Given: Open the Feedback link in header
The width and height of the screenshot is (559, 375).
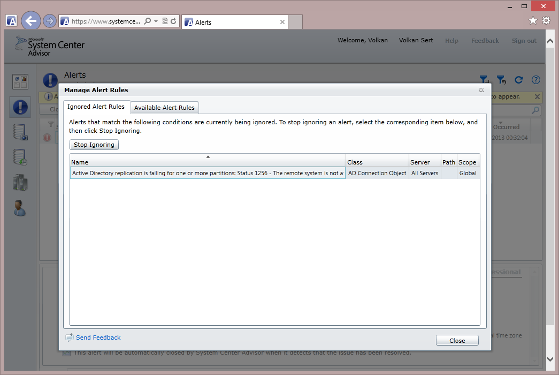Looking at the screenshot, I should pos(485,41).
